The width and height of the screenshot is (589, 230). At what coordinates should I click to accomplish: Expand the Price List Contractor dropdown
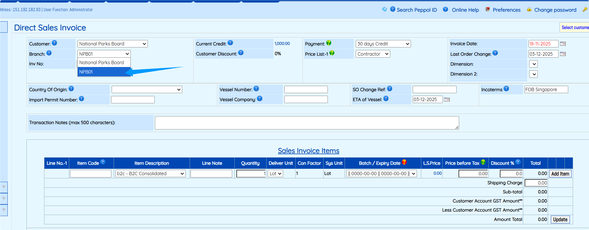click(373, 54)
